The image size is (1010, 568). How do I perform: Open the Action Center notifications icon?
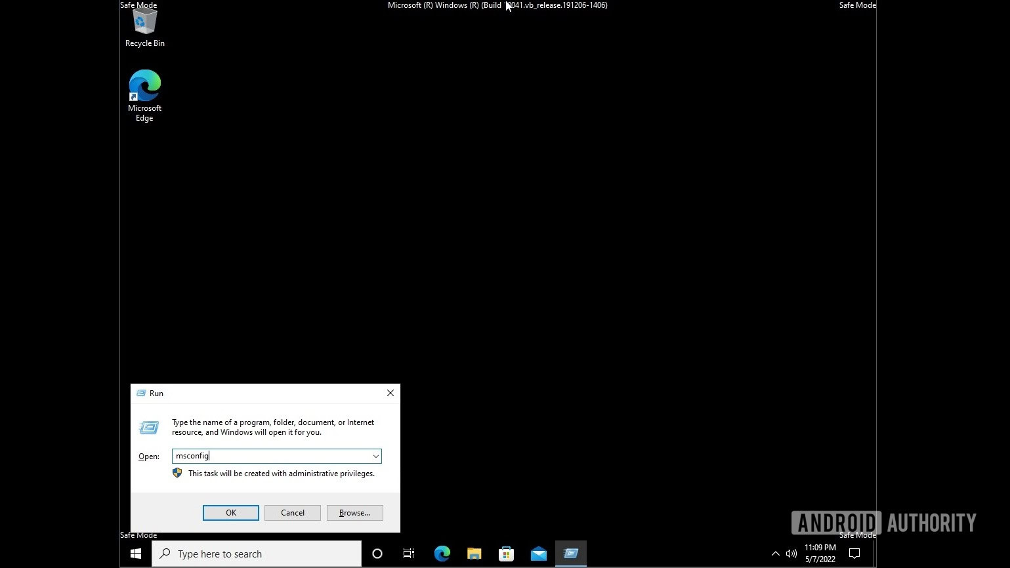click(x=854, y=554)
